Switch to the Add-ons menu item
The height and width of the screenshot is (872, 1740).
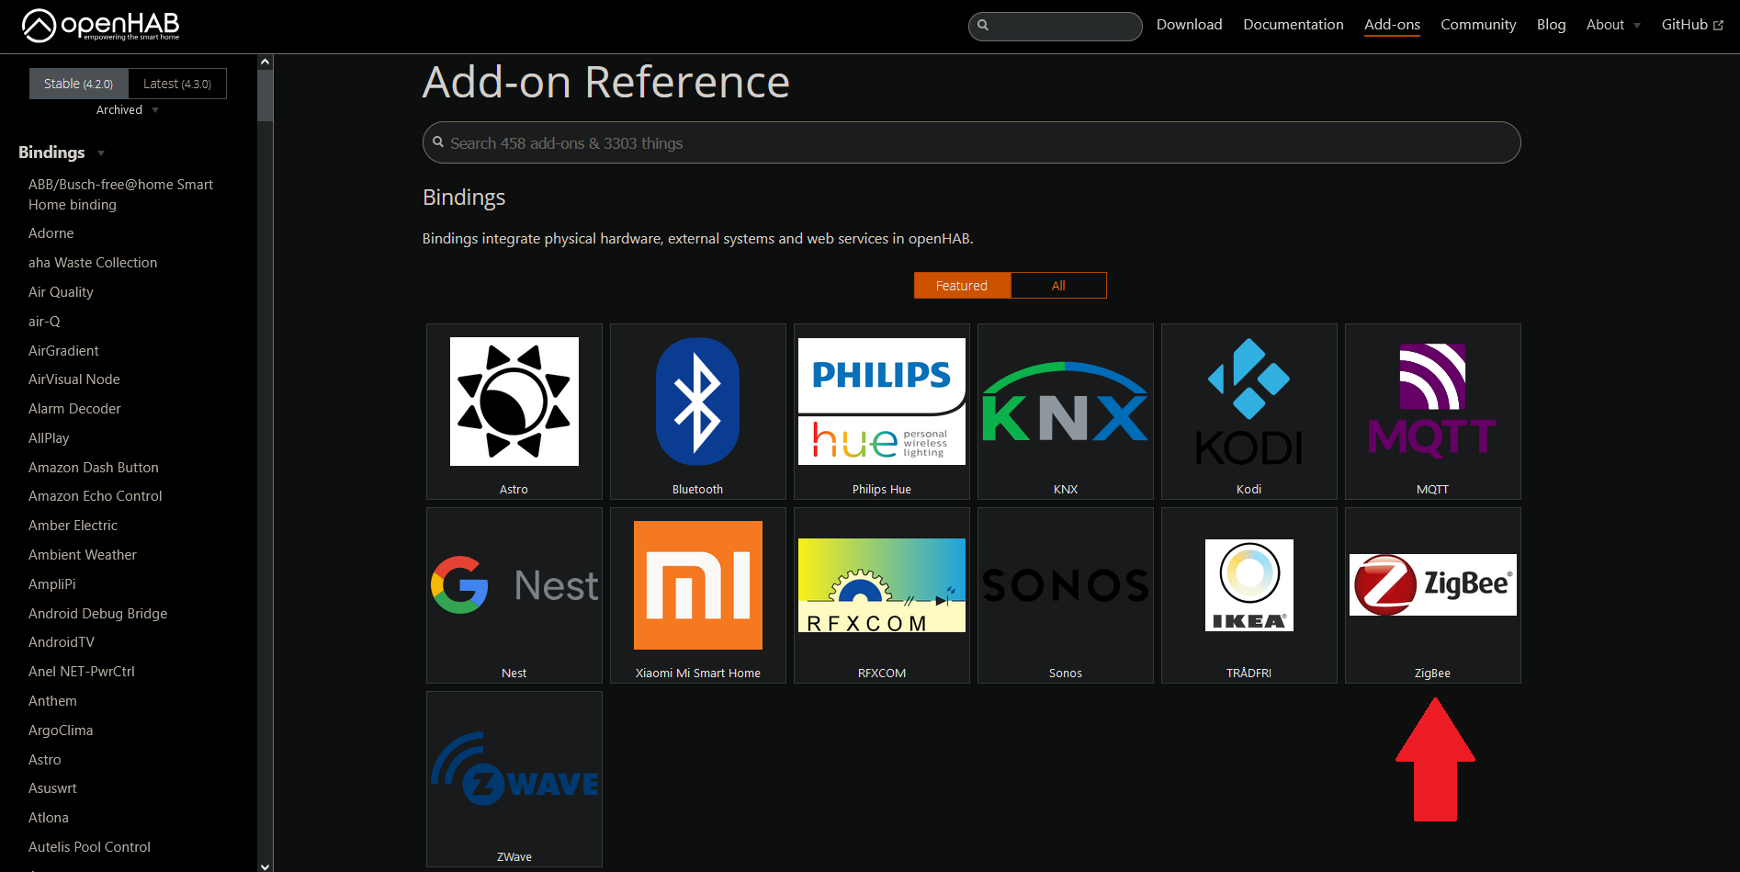pyautogui.click(x=1391, y=25)
